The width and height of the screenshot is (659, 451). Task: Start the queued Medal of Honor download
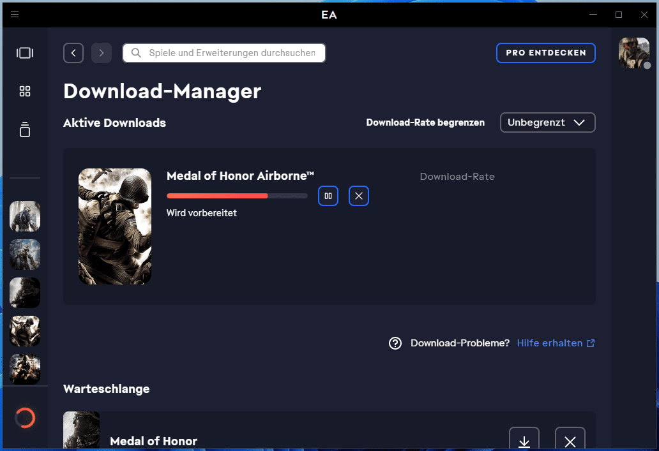524,439
